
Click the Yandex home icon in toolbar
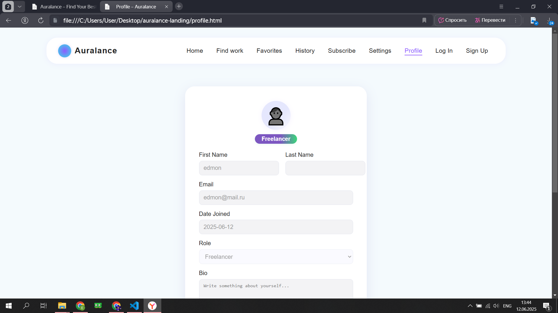tap(25, 20)
